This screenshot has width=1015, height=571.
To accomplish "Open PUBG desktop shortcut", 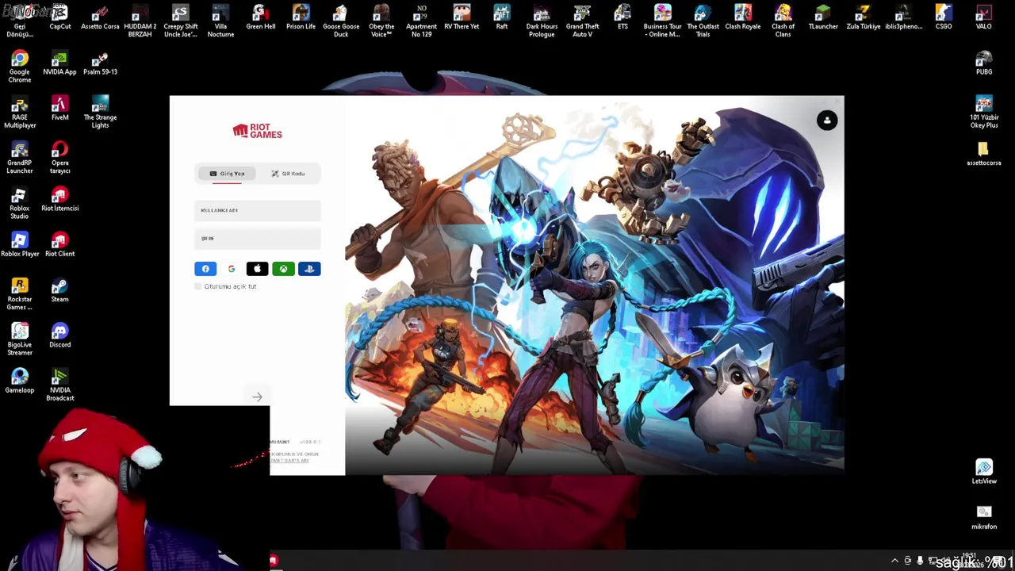I will coord(984,63).
